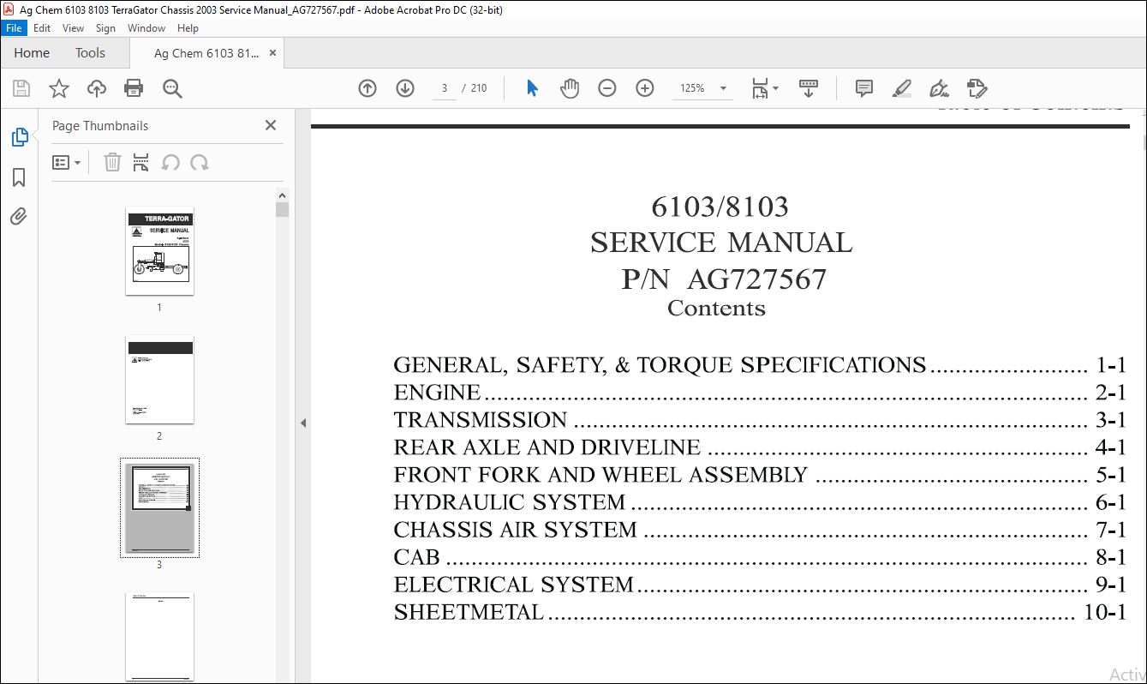The image size is (1147, 684).
Task: Click the Save file icon
Action: 21,88
